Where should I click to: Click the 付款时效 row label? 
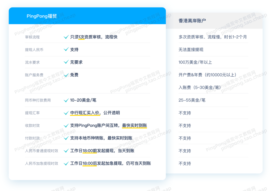[x=32, y=138]
